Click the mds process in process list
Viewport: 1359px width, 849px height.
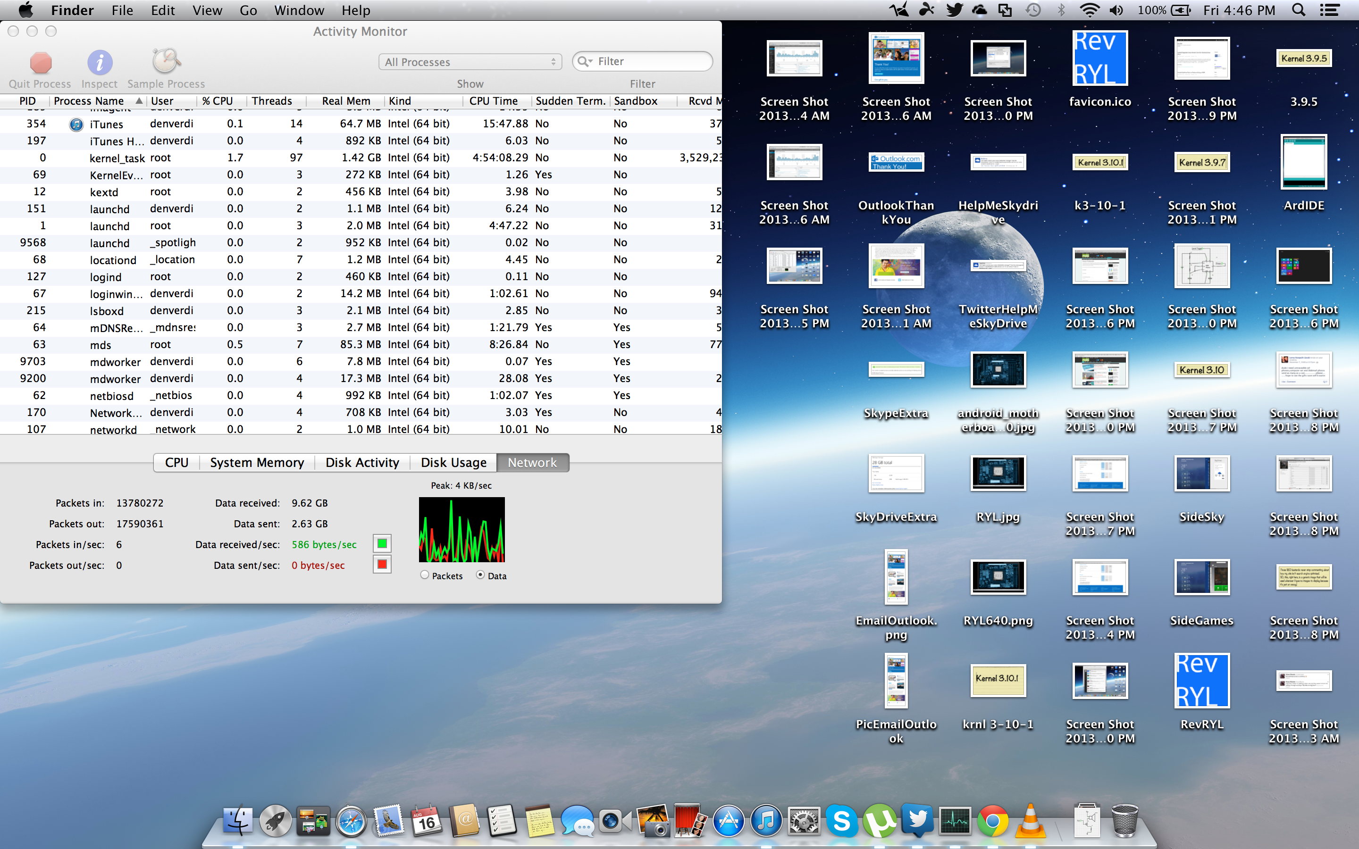(x=98, y=344)
